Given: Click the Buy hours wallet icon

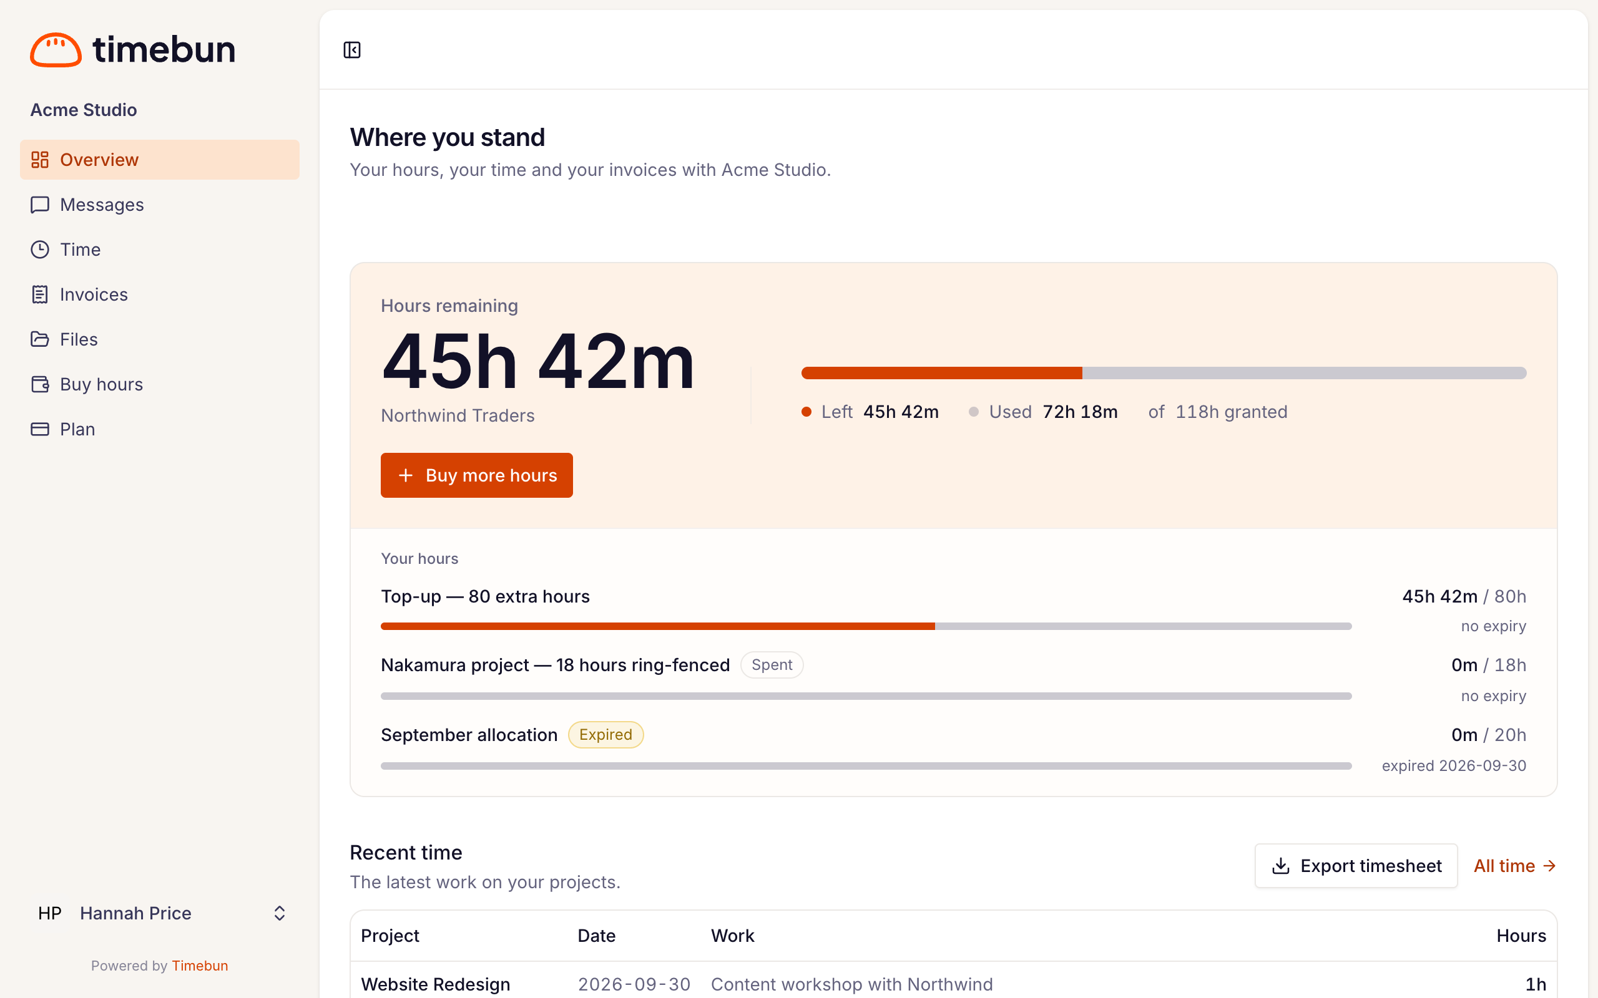Looking at the screenshot, I should (39, 384).
